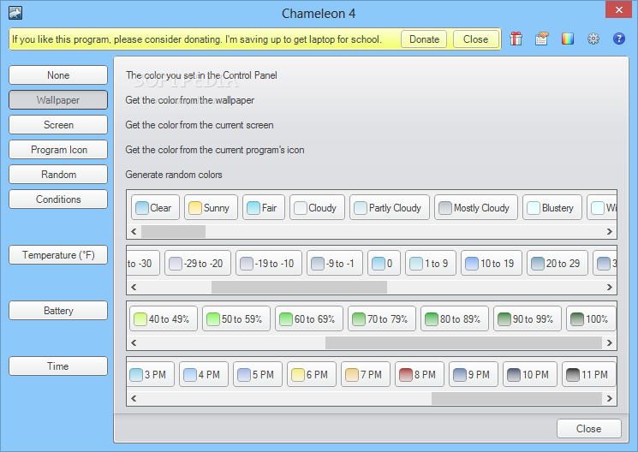Screen dimensions: 638x452
Task: Click the Temperature (°F) button
Action: [58, 255]
